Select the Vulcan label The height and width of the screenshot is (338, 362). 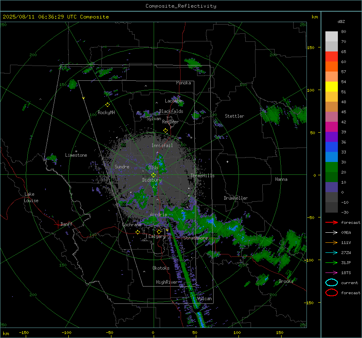[204, 299]
